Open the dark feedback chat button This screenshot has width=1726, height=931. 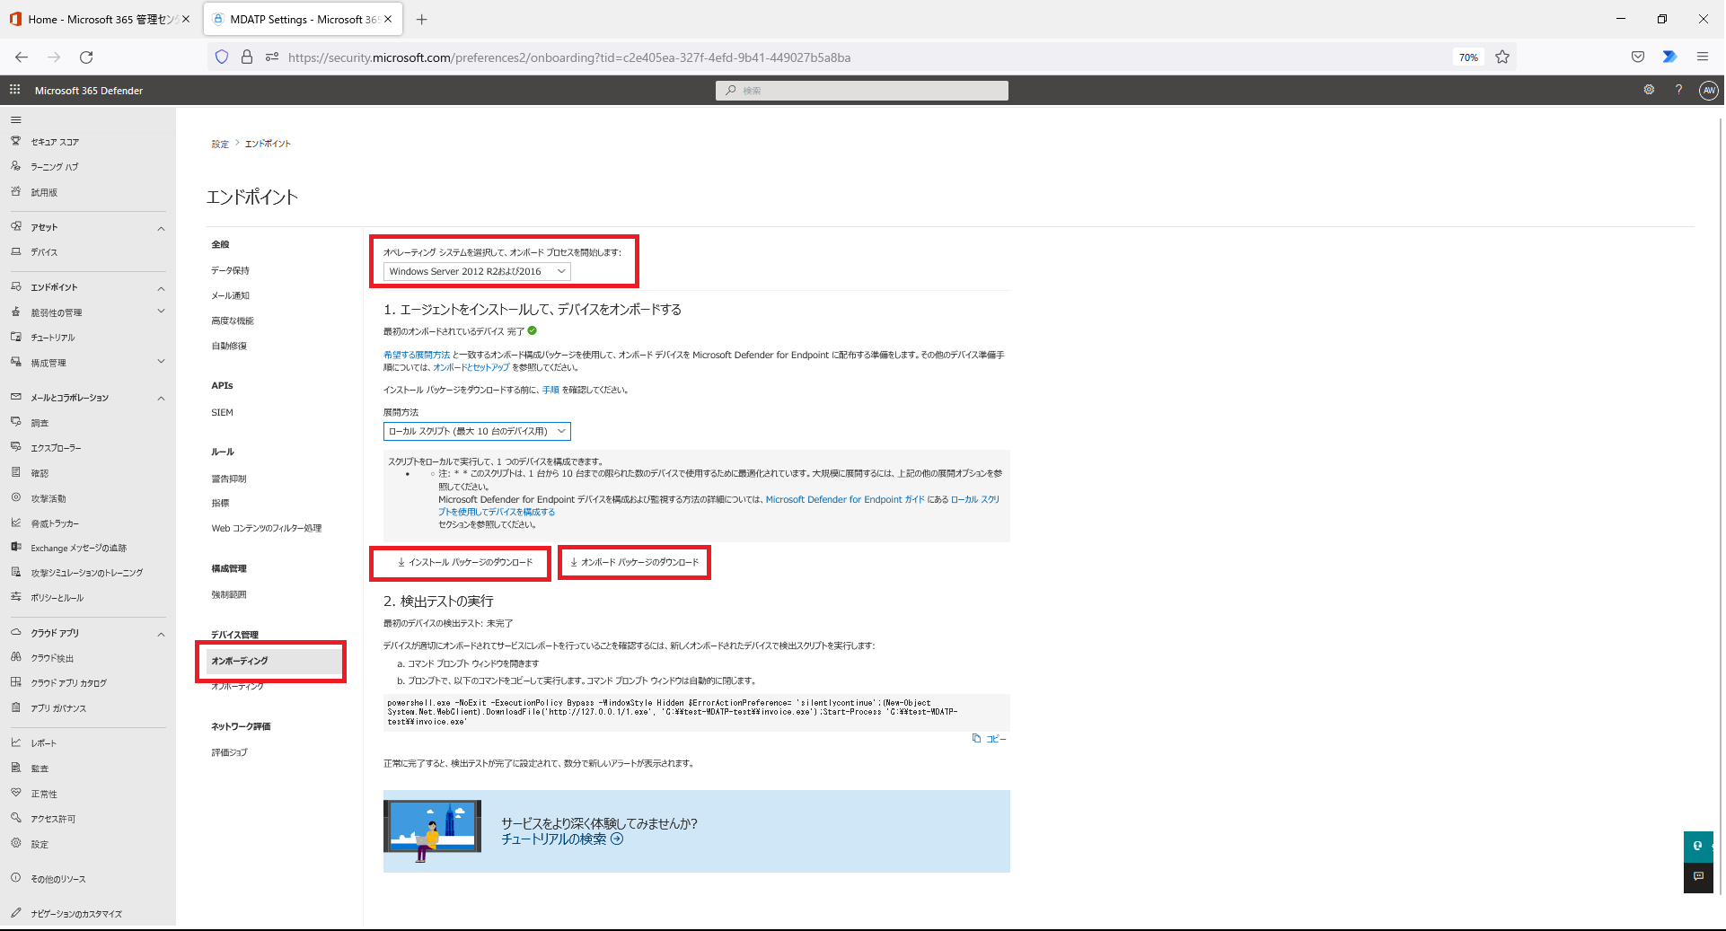coord(1698,877)
